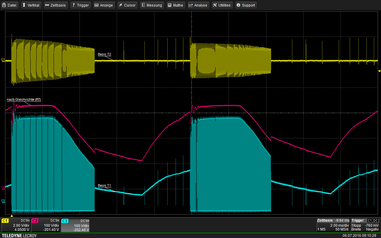This screenshot has height=238, width=381.
Task: Open the Support menu
Action: pos(246,5)
